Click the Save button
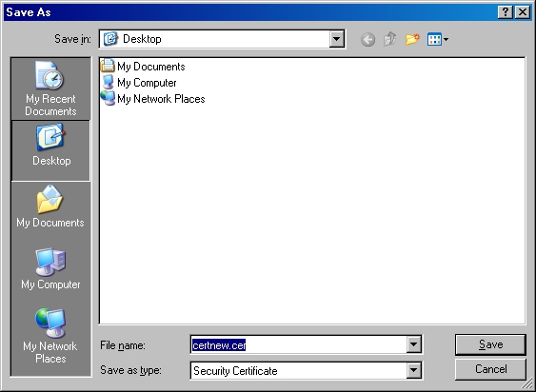The height and width of the screenshot is (392, 536). [x=490, y=344]
